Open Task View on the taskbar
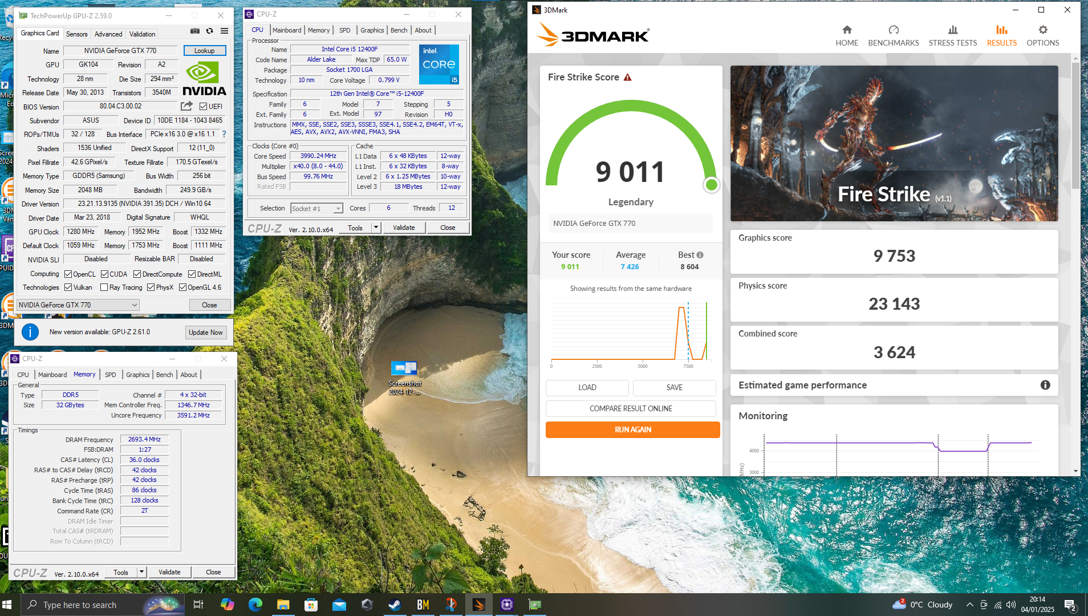 coord(198,605)
